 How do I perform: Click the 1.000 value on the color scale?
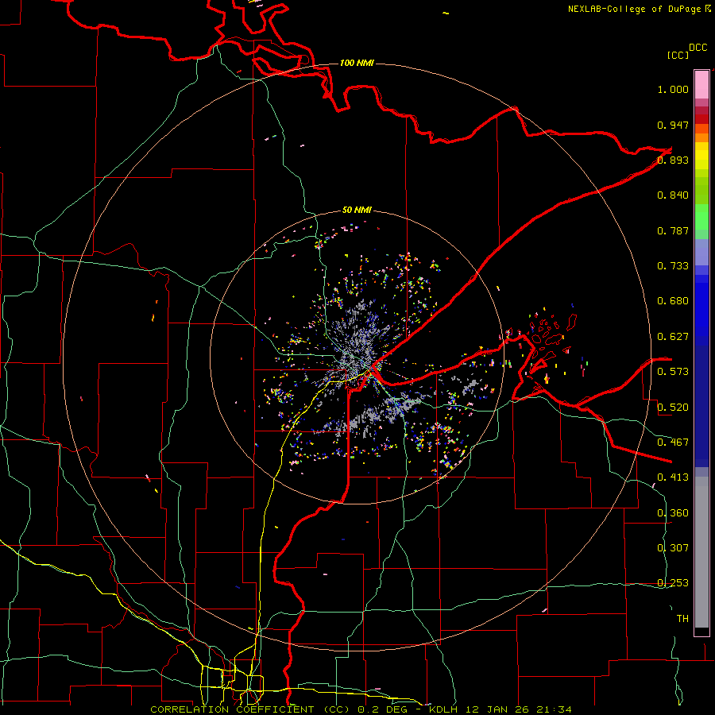[x=673, y=89]
